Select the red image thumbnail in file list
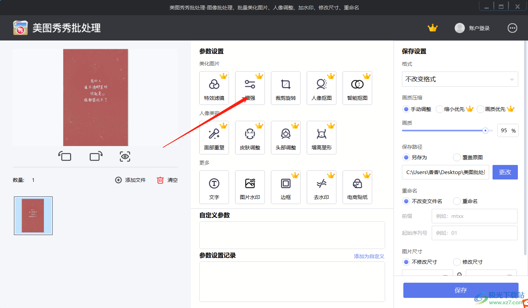This screenshot has width=528, height=308. tap(33, 216)
